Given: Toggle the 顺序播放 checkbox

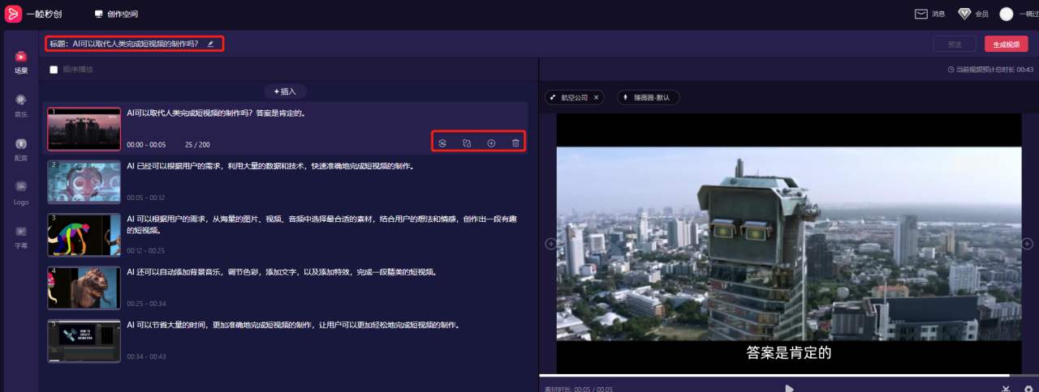Looking at the screenshot, I should coord(54,70).
